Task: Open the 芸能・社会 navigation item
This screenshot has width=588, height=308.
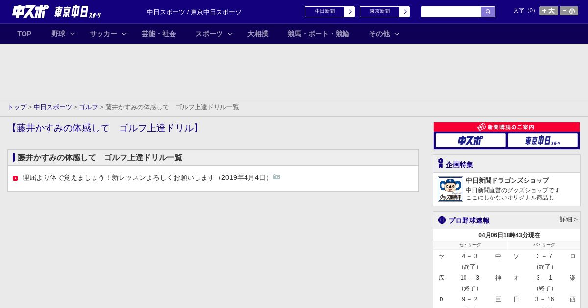Action: coord(159,34)
